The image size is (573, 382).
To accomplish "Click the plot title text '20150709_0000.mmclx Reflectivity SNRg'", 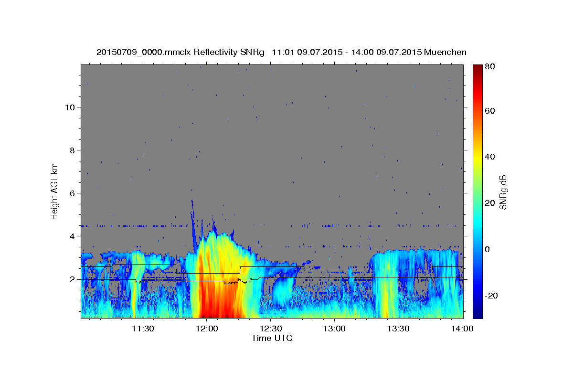I will (x=180, y=52).
